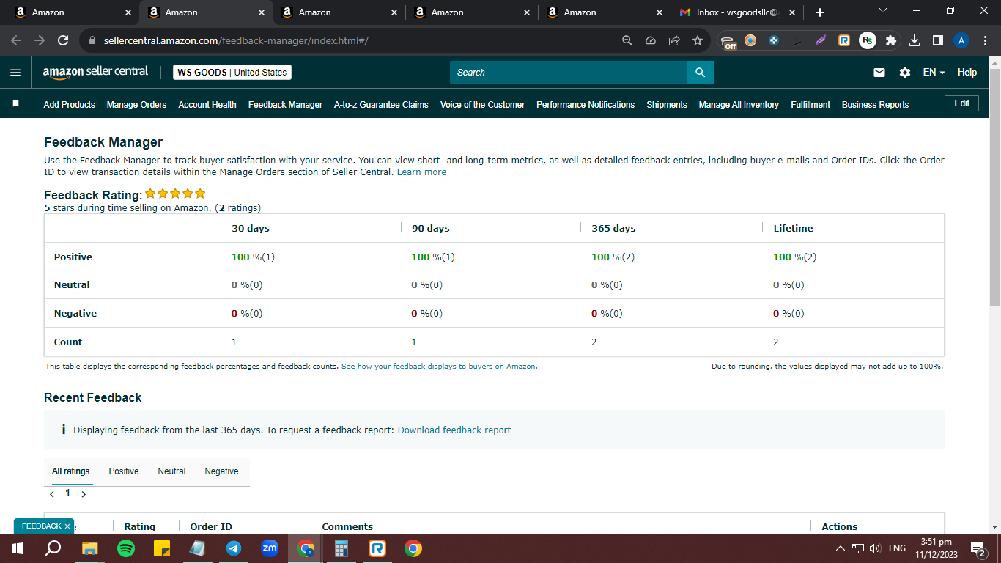The height and width of the screenshot is (563, 1001).
Task: Open the Help link
Action: (x=967, y=73)
